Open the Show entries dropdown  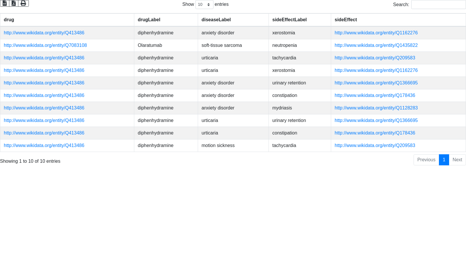[204, 5]
